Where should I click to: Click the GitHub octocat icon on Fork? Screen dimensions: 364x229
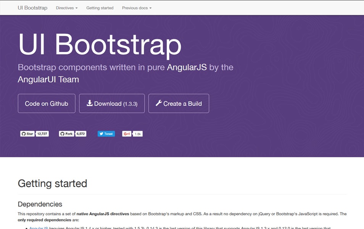(62, 134)
